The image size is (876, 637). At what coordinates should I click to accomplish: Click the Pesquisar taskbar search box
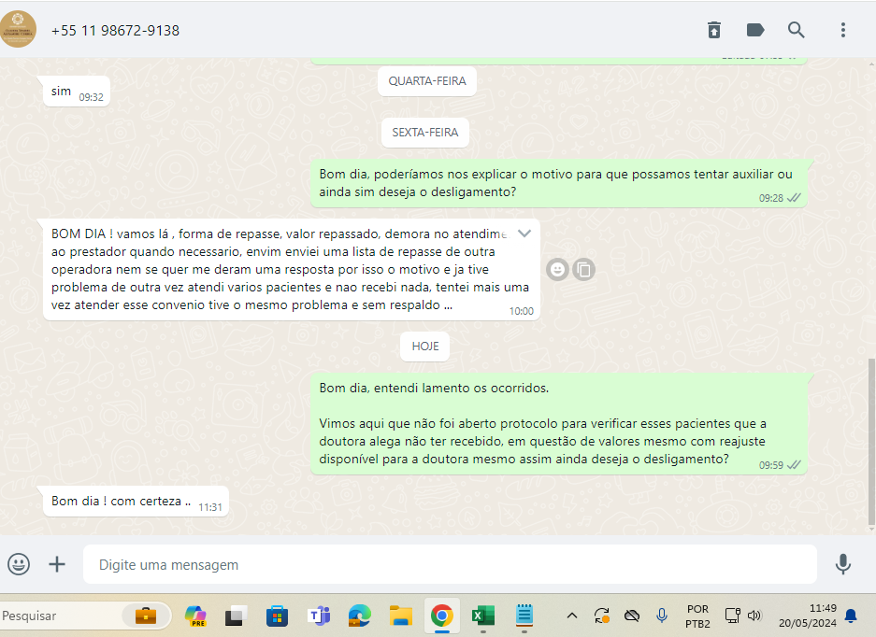coord(84,616)
